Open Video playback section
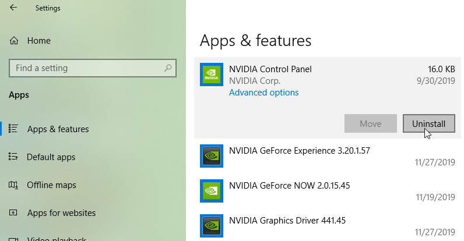Viewport: 464px width, 241px height. tap(57, 239)
